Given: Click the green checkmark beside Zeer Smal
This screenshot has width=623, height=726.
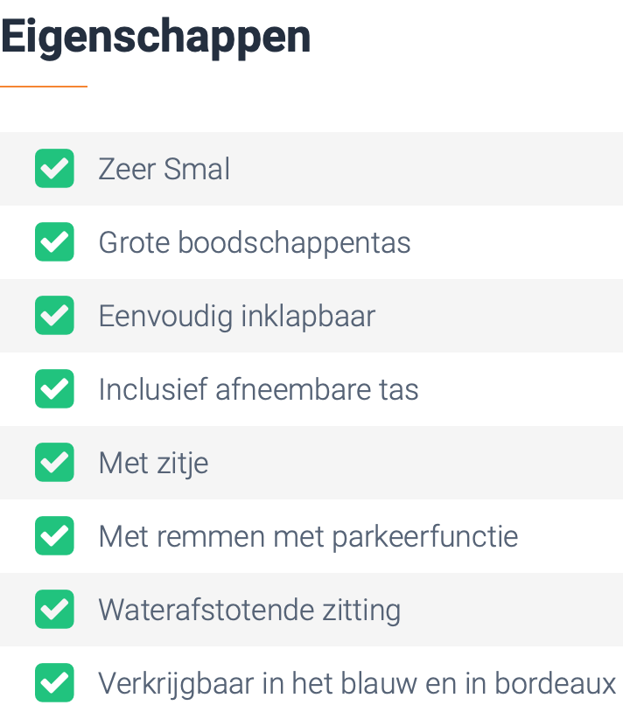Looking at the screenshot, I should (x=54, y=169).
